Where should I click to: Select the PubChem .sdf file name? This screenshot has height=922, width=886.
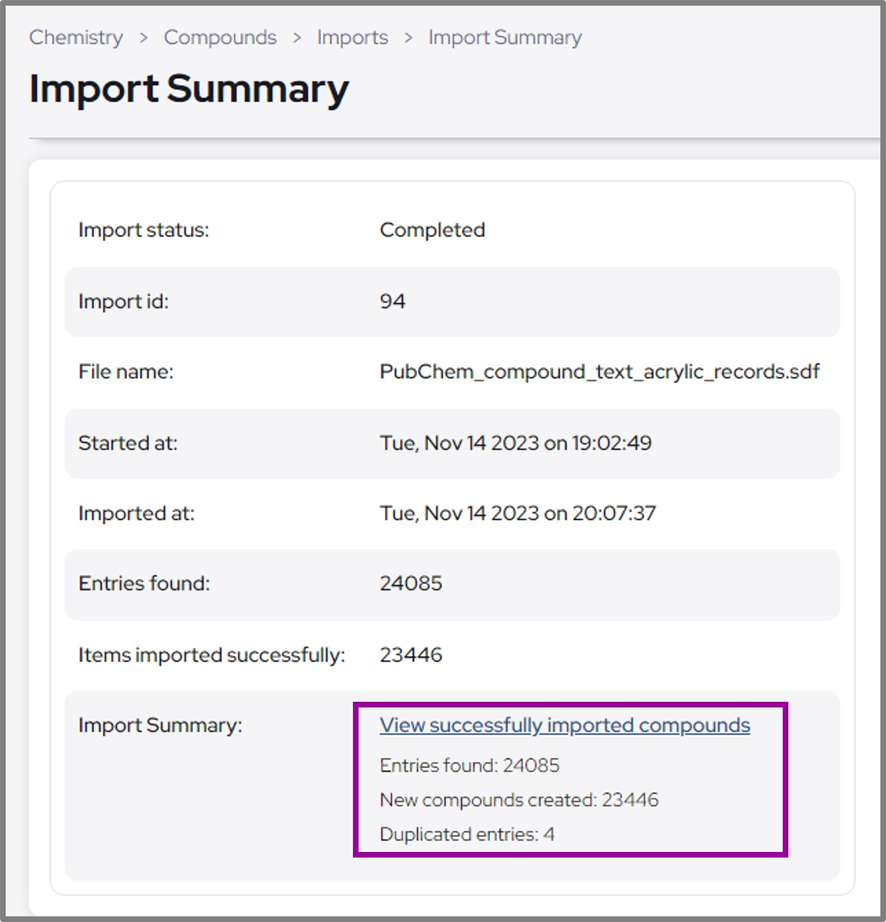[x=599, y=372]
